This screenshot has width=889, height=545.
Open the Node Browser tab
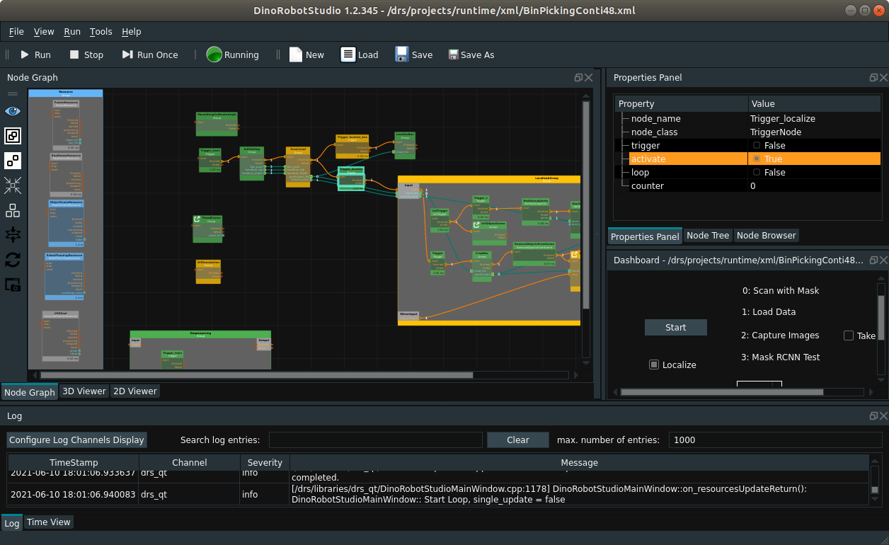pyautogui.click(x=767, y=236)
